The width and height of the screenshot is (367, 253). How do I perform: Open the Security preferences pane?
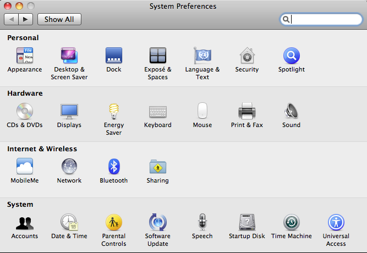[247, 56]
